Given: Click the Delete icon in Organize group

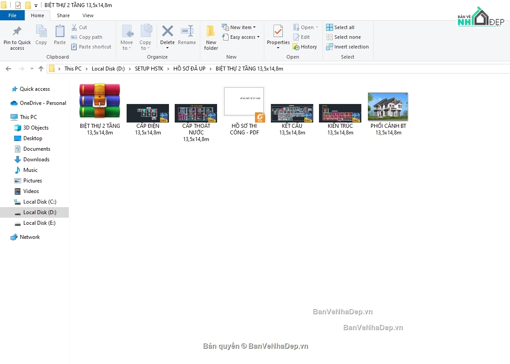Looking at the screenshot, I should [167, 35].
